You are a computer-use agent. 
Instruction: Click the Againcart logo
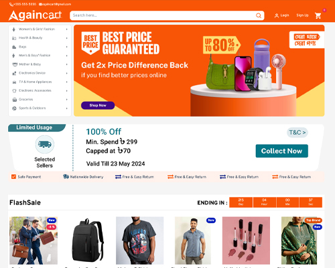point(35,15)
